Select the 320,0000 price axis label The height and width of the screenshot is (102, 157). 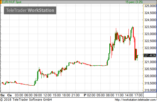[x=150, y=76]
